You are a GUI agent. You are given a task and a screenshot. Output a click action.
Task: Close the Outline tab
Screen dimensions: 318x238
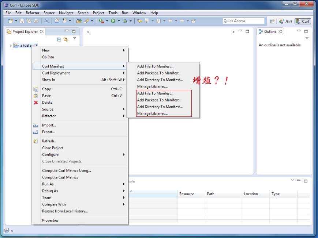click(x=280, y=32)
